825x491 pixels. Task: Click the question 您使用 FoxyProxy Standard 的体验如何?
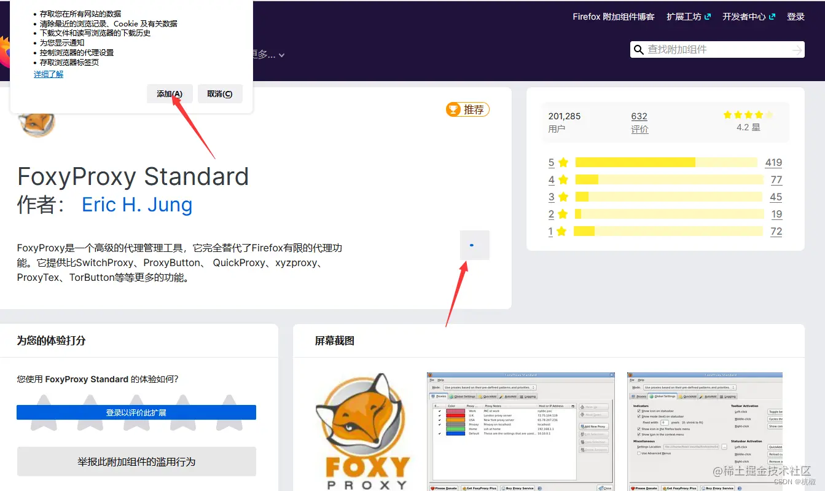point(98,379)
